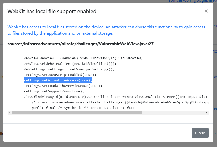Click the blue WebKit vulnerability description text
217x147 pixels.
tap(106, 30)
